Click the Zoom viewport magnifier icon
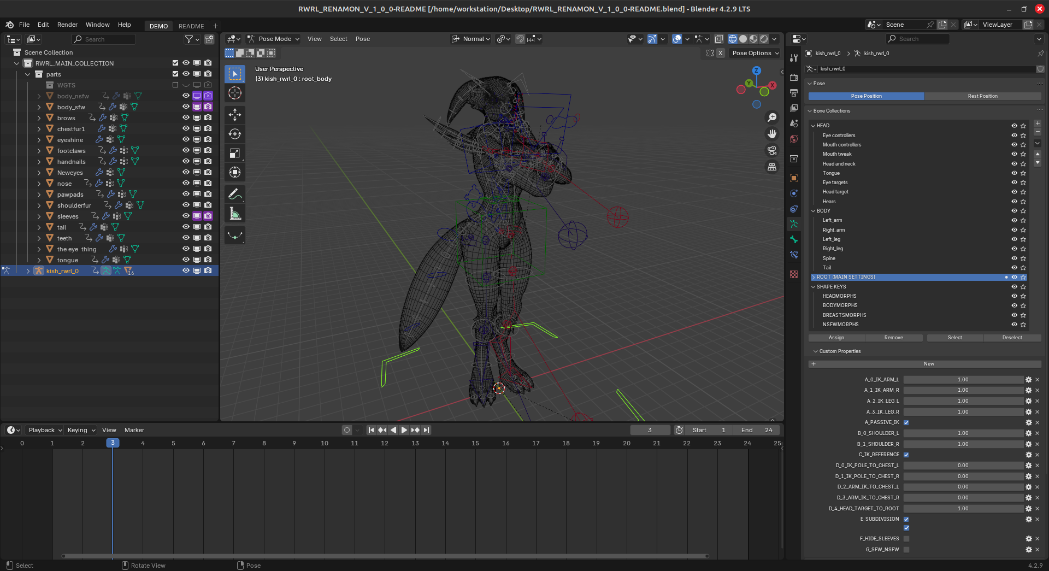The height and width of the screenshot is (571, 1049). (x=772, y=117)
